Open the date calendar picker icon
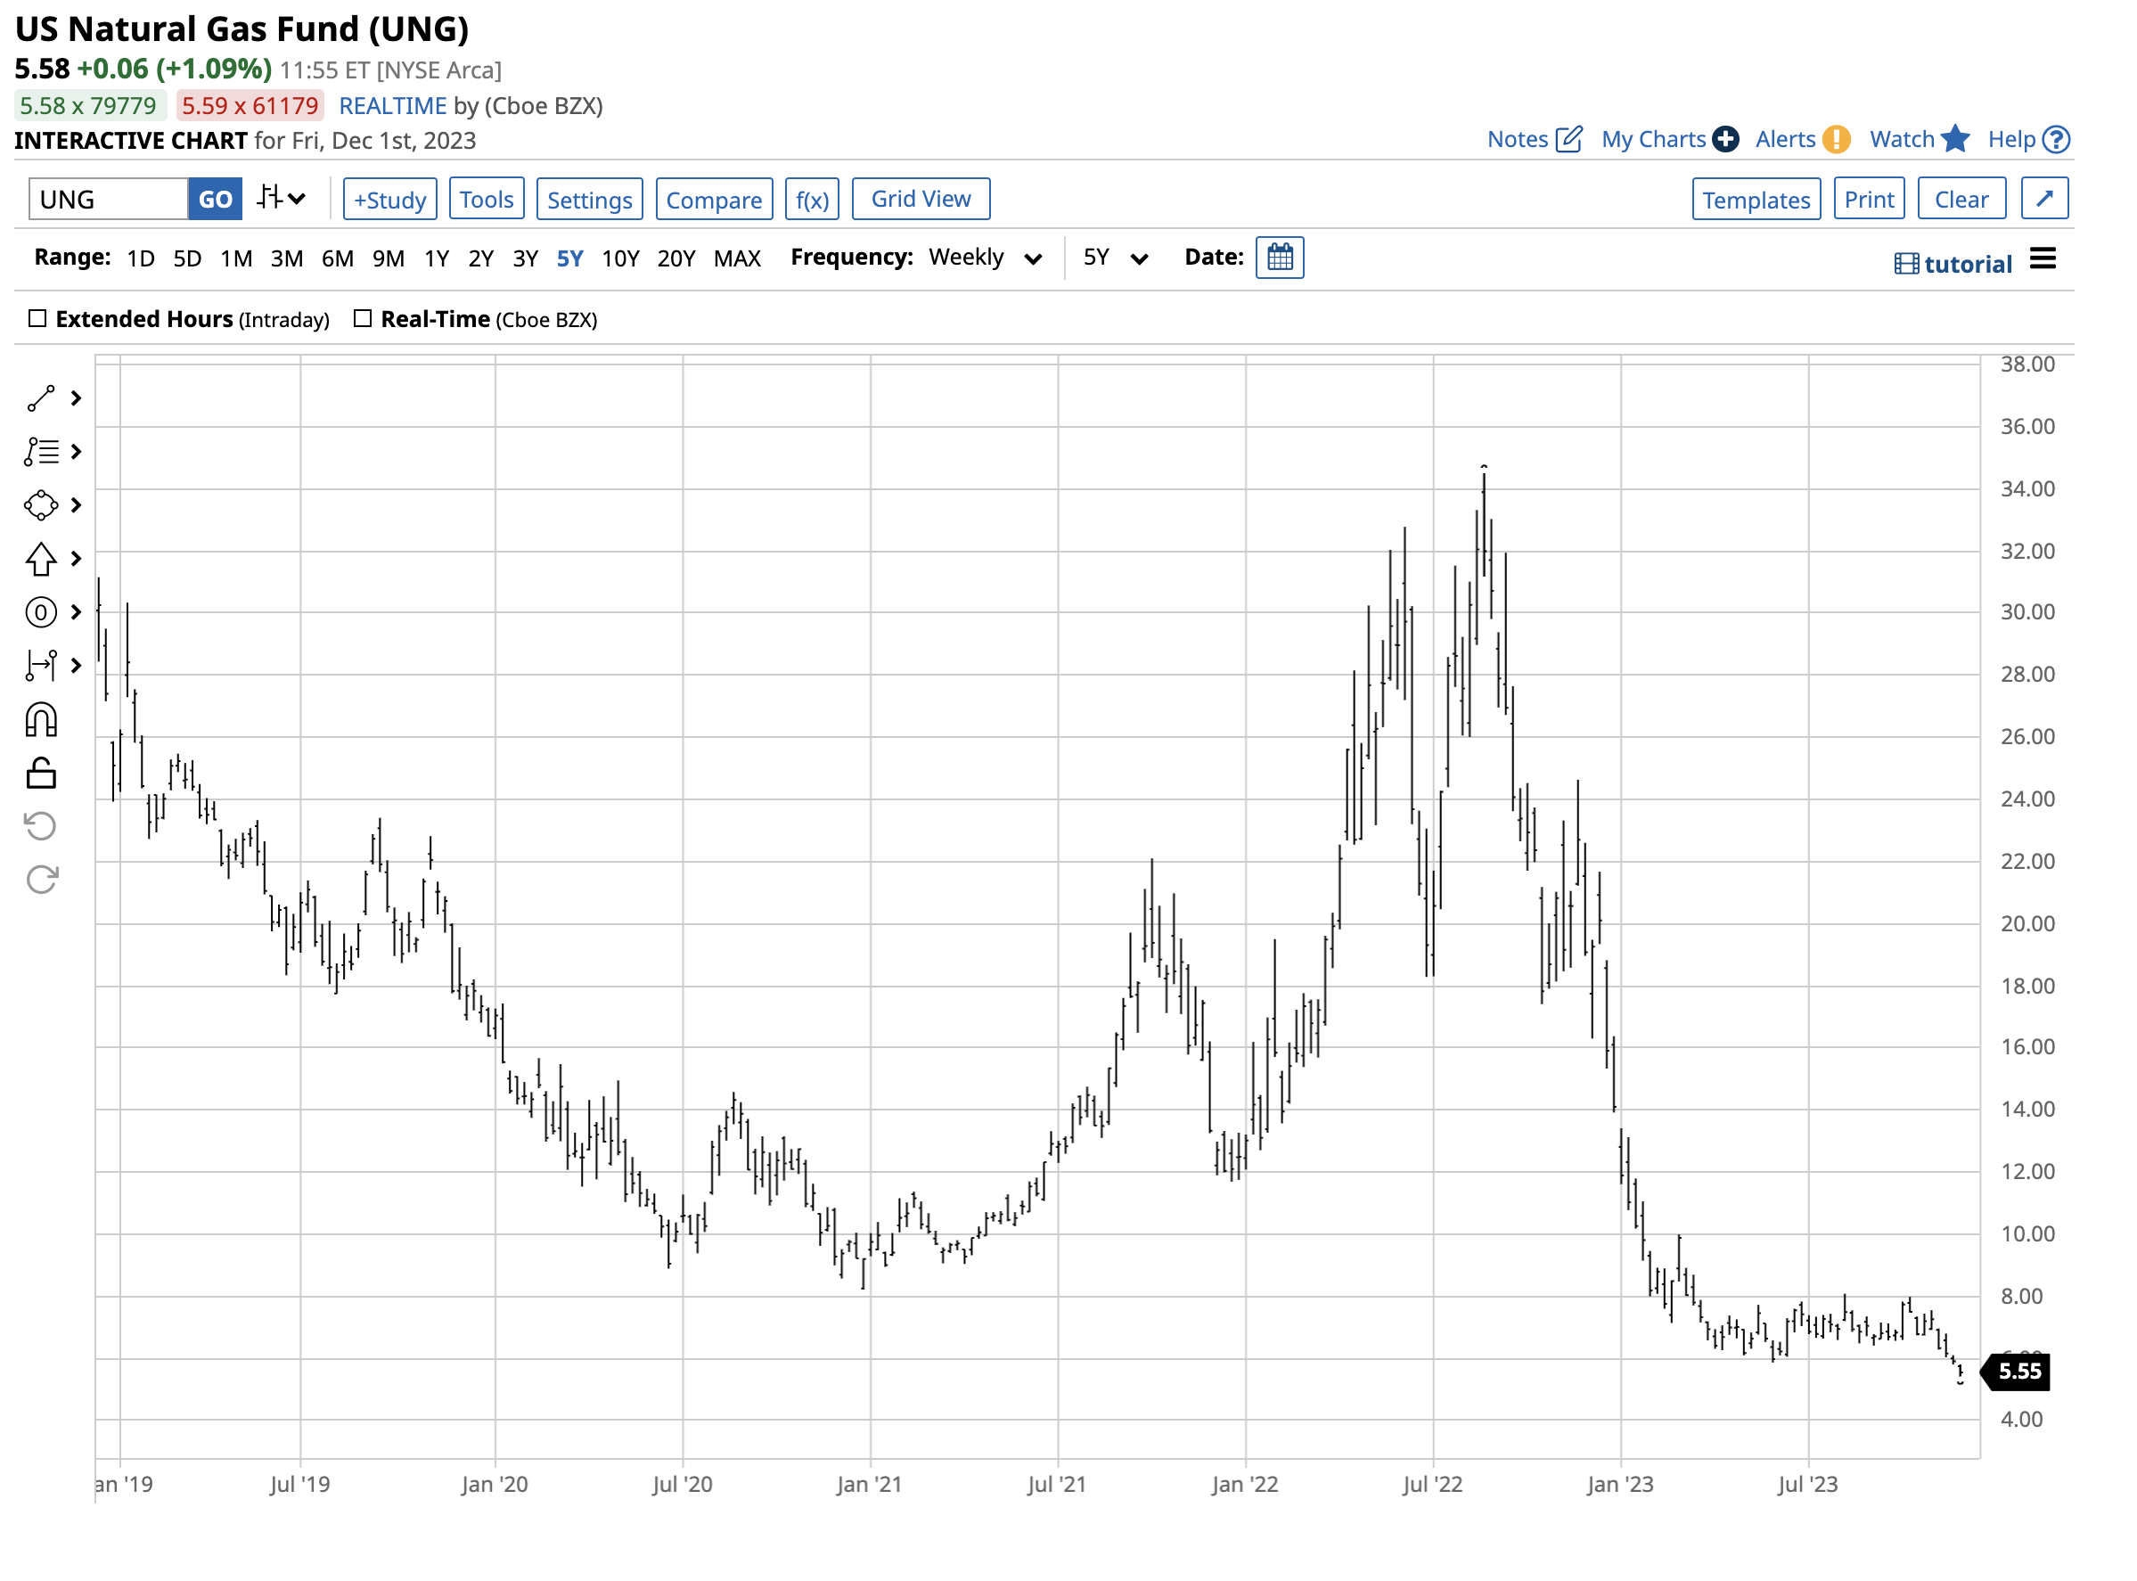This screenshot has width=2137, height=1581. coord(1280,258)
